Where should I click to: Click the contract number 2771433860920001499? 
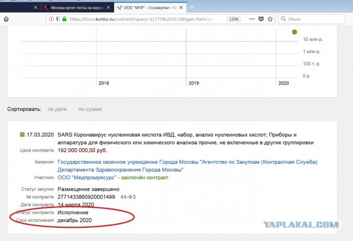tap(86, 197)
